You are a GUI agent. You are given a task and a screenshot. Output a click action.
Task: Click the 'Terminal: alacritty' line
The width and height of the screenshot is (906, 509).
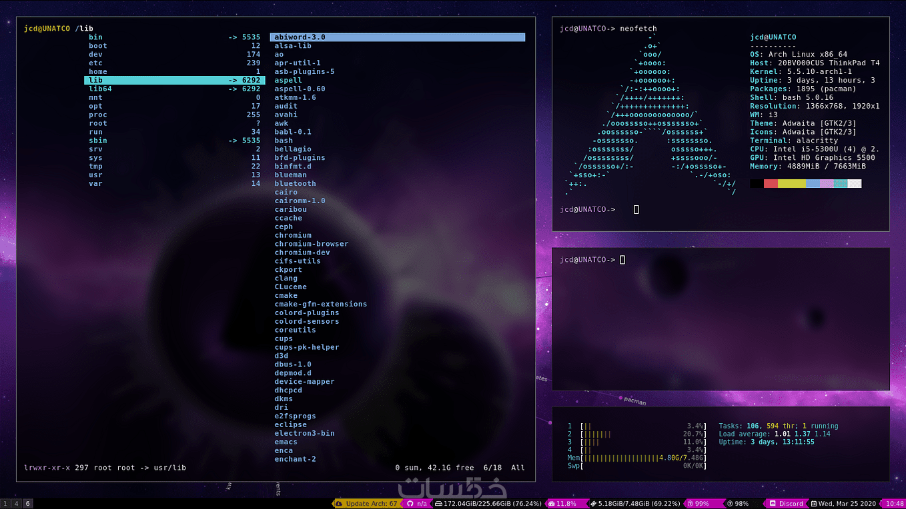(794, 141)
